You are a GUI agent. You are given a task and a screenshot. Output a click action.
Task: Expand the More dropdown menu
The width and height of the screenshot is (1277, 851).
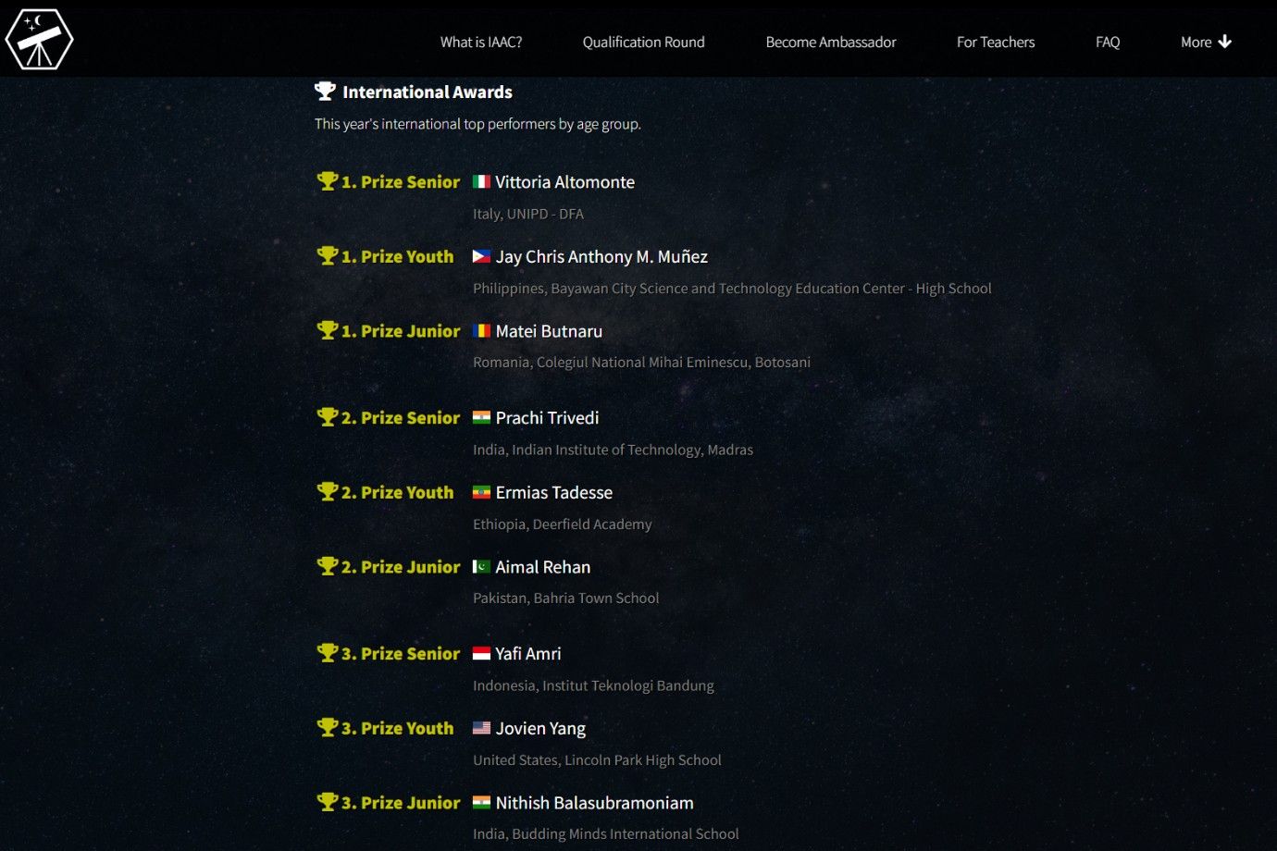[1205, 42]
